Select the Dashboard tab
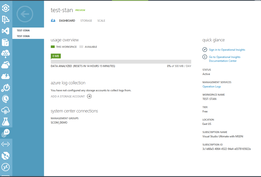Image resolution: width=261 pixels, height=177 pixels. click(x=67, y=21)
